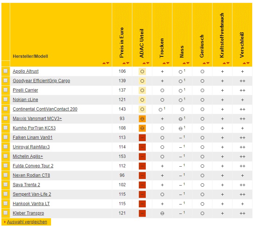Check the Goodyear EfficientGrip Cargo checkbox
The width and height of the screenshot is (254, 227).
pos(5,80)
